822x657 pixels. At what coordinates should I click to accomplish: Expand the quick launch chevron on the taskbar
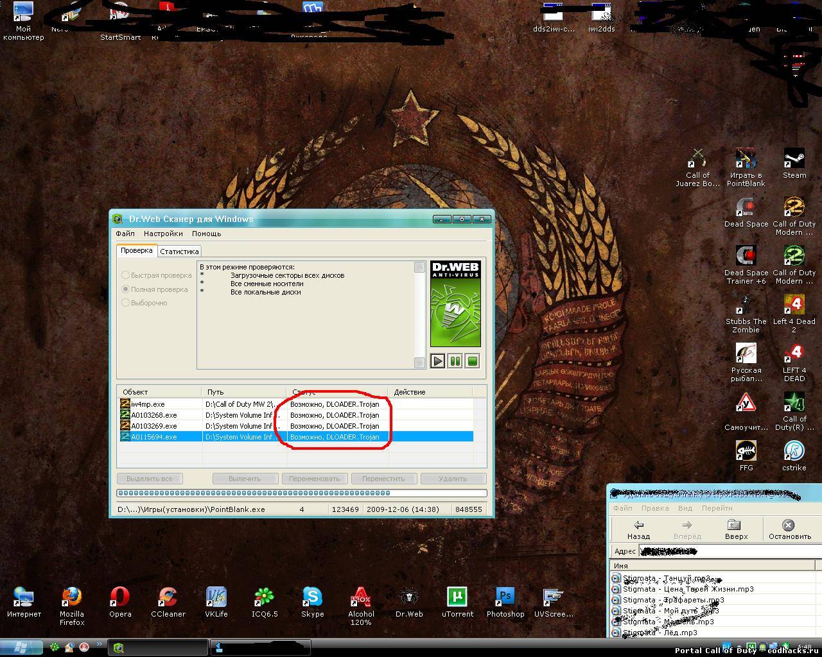point(100,645)
